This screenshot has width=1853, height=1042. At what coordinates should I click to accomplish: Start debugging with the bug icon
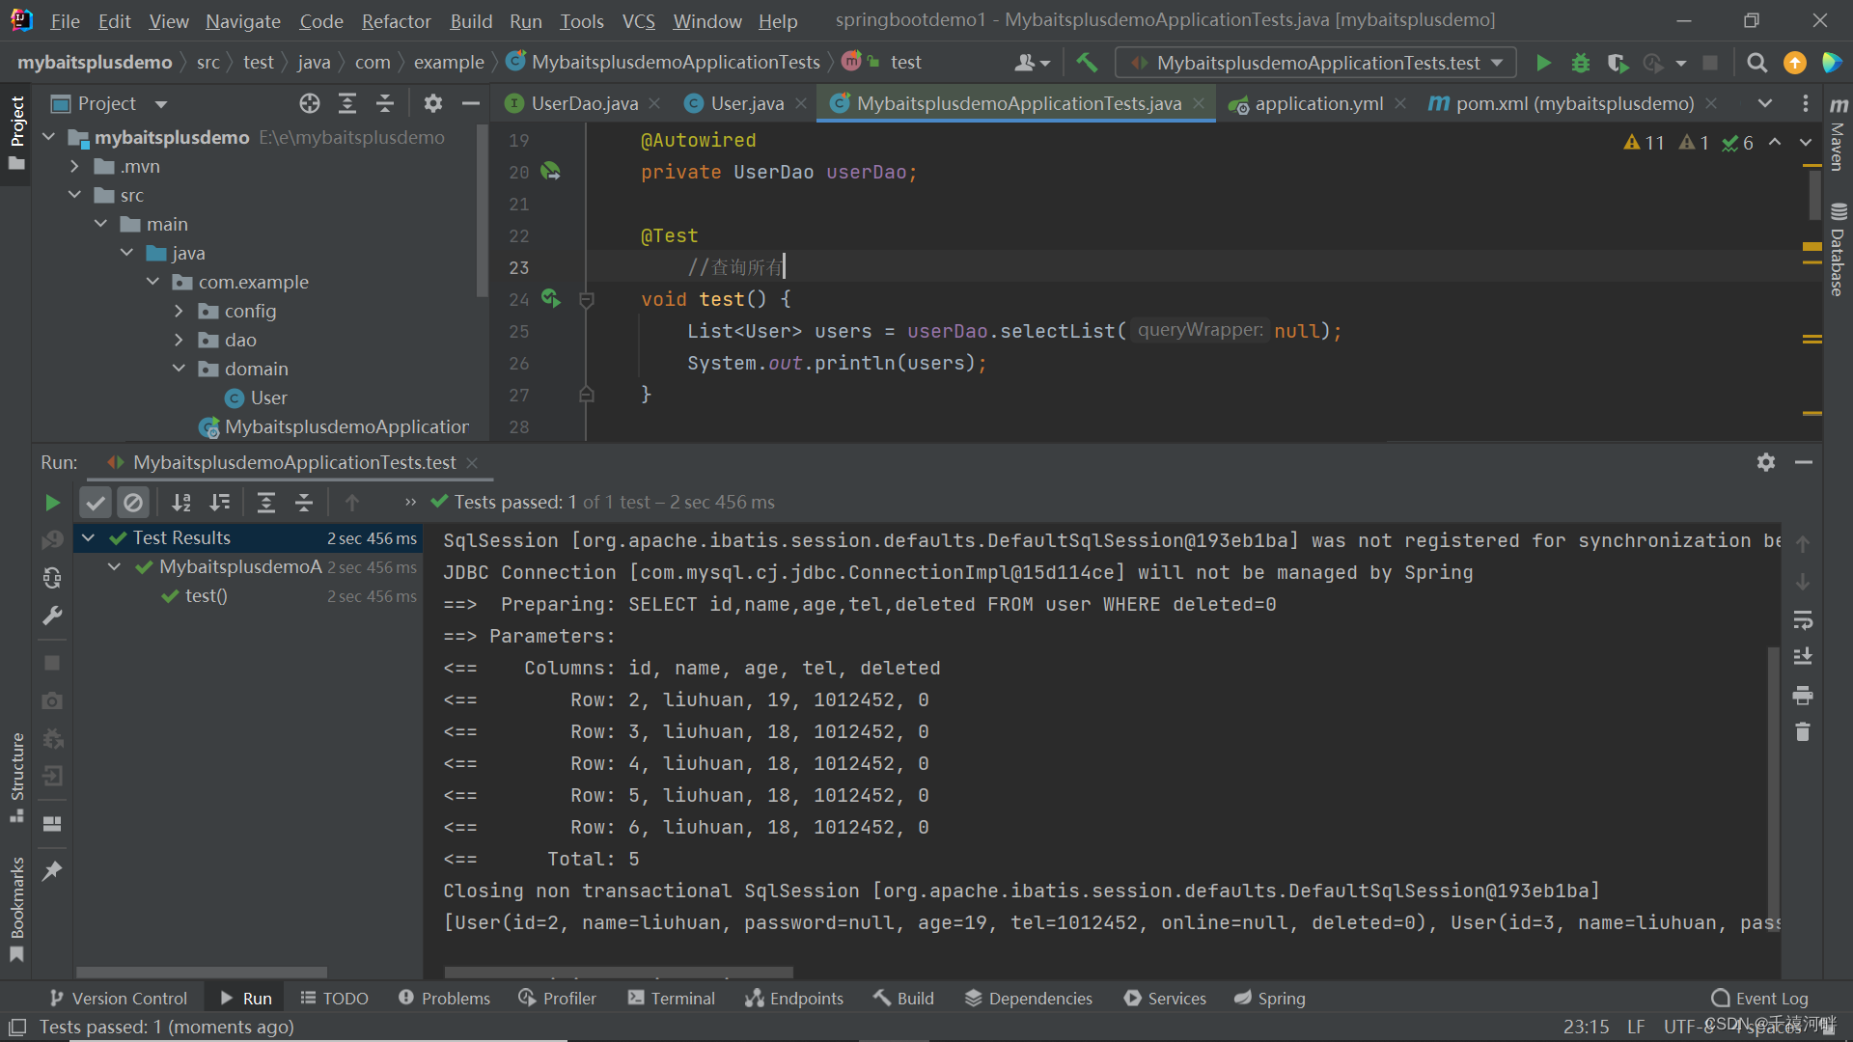[x=1580, y=63]
